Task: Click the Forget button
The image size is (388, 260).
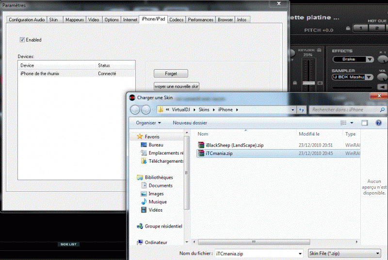Action: 171,74
